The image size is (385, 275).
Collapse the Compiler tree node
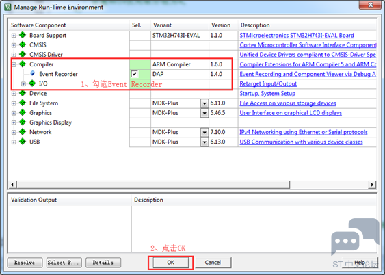(x=14, y=64)
